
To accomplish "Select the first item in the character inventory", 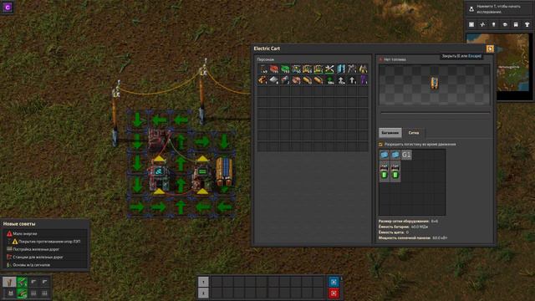I will 262,69.
